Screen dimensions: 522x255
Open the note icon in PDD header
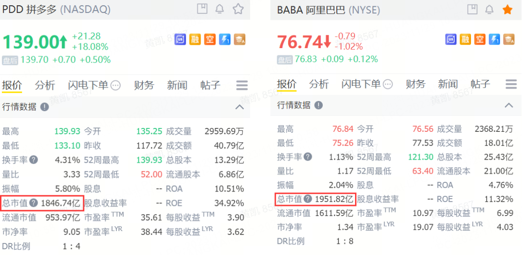pyautogui.click(x=202, y=9)
